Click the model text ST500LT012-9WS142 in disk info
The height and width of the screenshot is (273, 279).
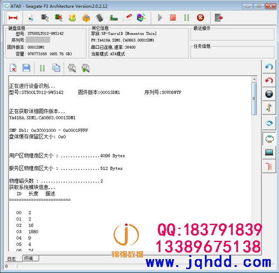45,34
